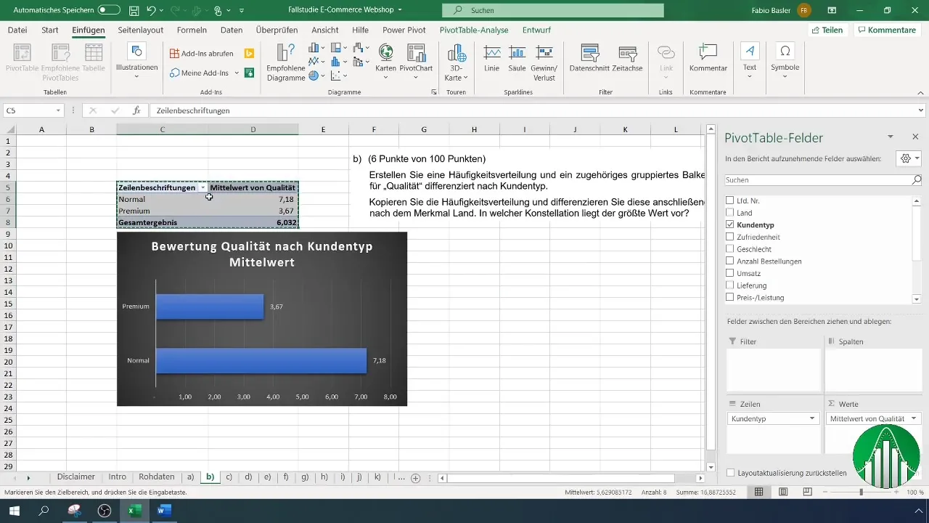The width and height of the screenshot is (929, 523).
Task: Open the Zeilenbeschriftungen filter dropdown
Action: click(x=202, y=187)
